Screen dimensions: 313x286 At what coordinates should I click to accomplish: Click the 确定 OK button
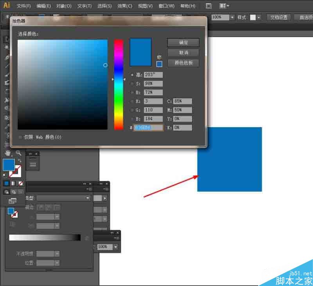pyautogui.click(x=183, y=43)
